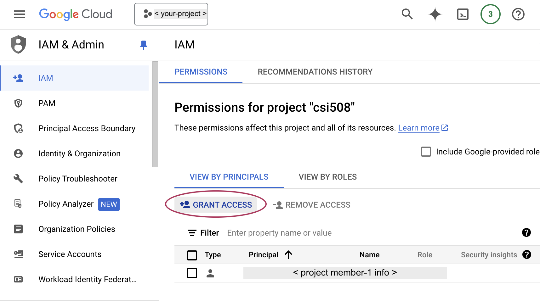
Task: Click the Principal column header label
Action: coord(264,255)
